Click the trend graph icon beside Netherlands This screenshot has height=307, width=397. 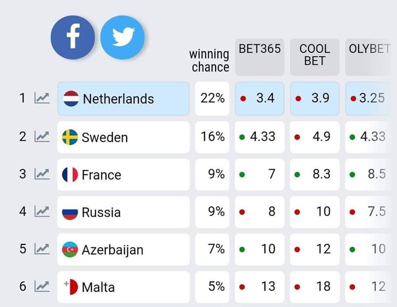coord(43,98)
